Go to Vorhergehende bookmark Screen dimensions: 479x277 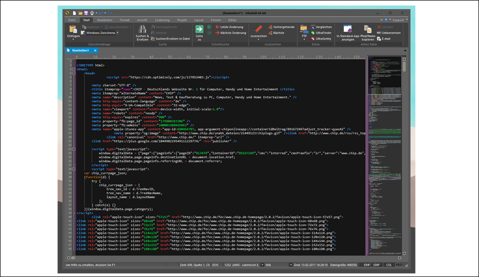coord(281,27)
